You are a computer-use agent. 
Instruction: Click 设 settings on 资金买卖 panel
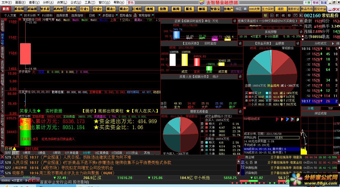(x=298, y=43)
